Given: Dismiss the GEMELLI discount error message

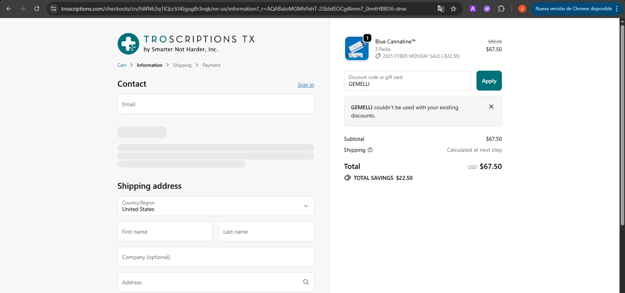Looking at the screenshot, I should click(x=491, y=107).
